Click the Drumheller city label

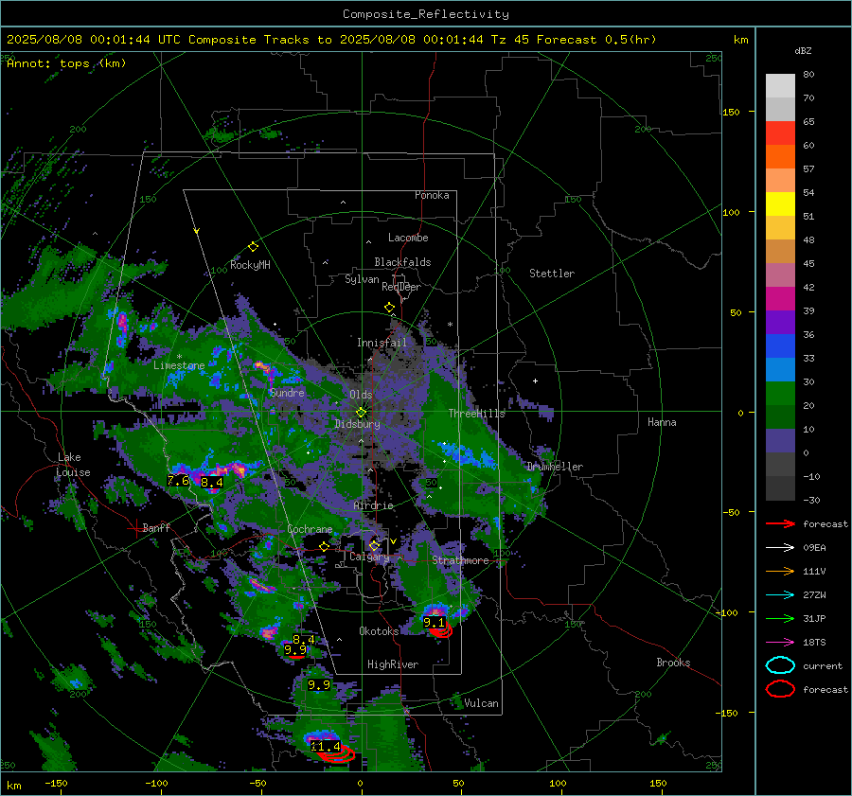(x=555, y=467)
